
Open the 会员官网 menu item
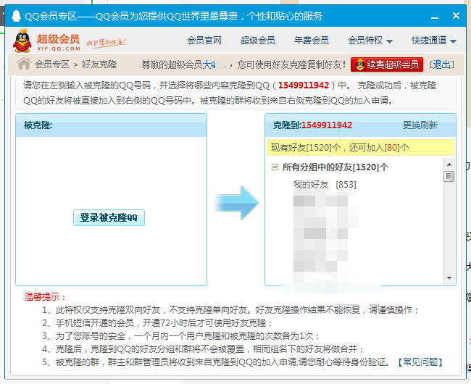204,41
